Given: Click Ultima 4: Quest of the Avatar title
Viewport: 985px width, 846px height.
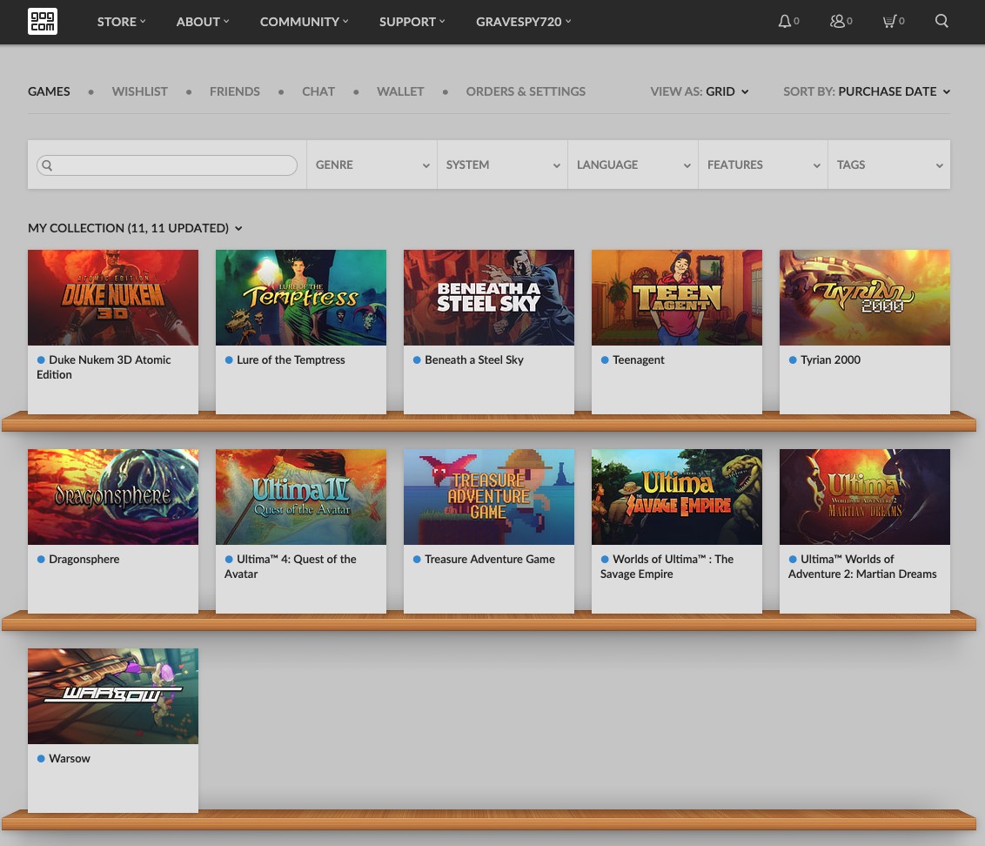Looking at the screenshot, I should [291, 567].
